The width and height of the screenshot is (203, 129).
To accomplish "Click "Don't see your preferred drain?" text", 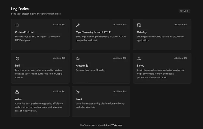I will click(96, 125).
